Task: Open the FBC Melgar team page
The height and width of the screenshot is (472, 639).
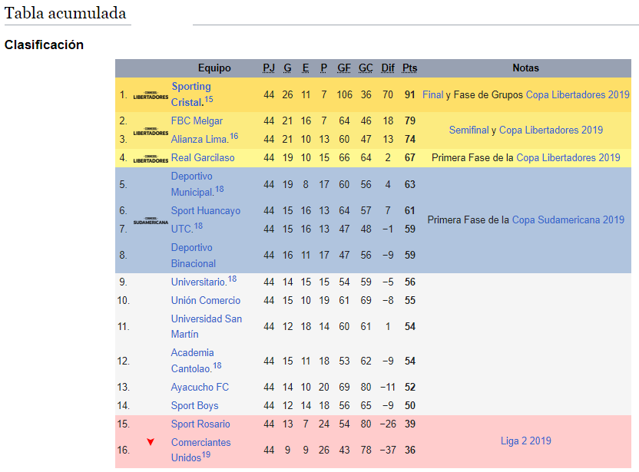Action: [x=197, y=120]
